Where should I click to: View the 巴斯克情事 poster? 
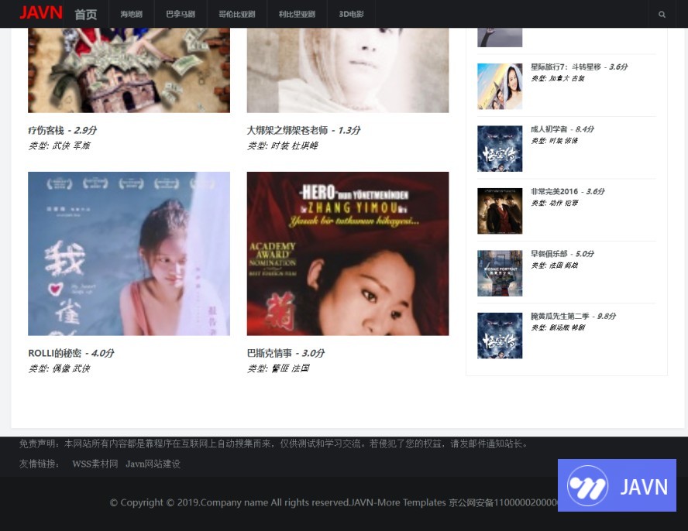coord(348,253)
